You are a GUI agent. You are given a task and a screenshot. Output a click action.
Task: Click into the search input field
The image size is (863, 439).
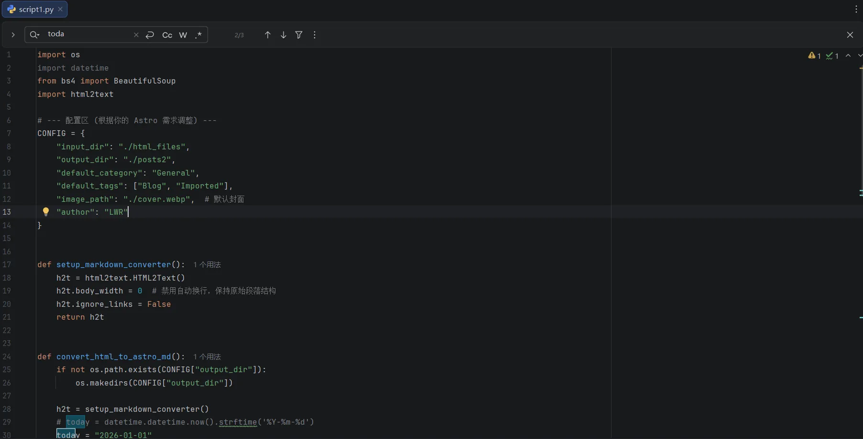tap(88, 34)
